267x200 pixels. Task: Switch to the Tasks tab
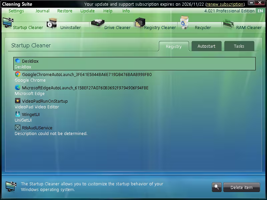(239, 46)
